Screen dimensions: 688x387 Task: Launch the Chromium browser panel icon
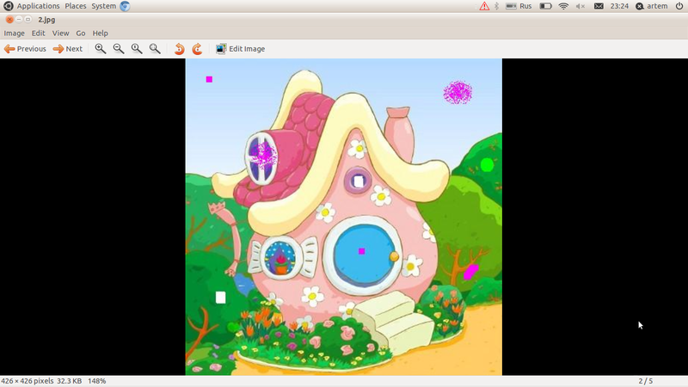coord(125,6)
